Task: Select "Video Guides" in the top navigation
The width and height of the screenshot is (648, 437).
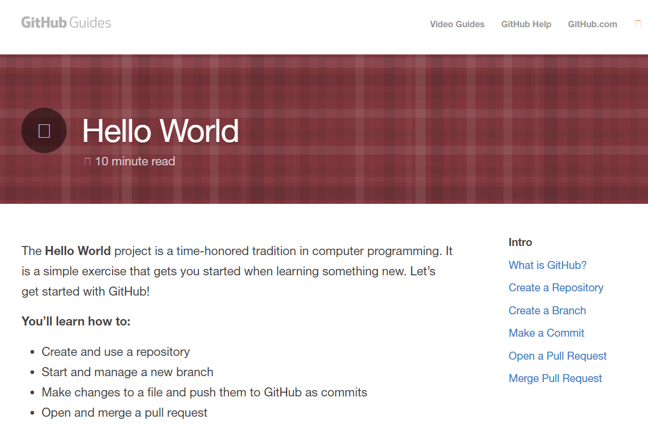Action: click(457, 24)
